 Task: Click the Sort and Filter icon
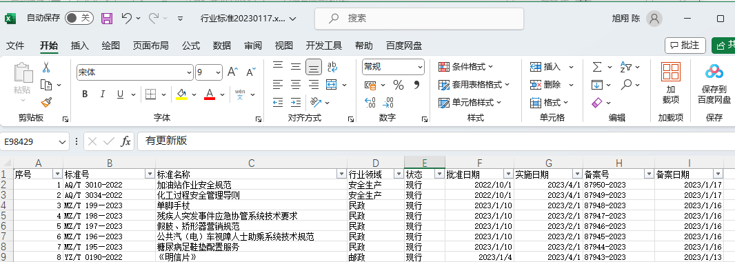pos(626,67)
